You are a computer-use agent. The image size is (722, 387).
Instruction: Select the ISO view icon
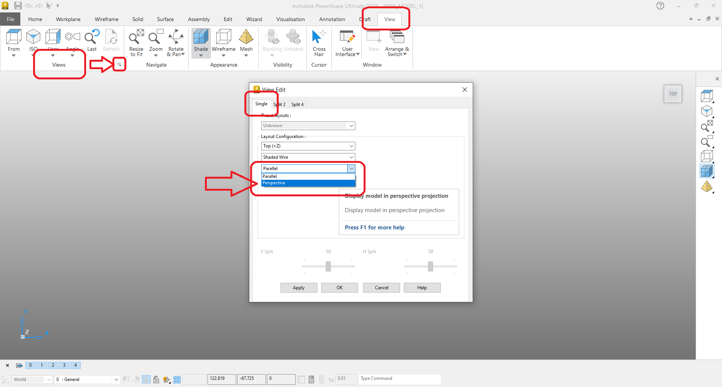(33, 38)
